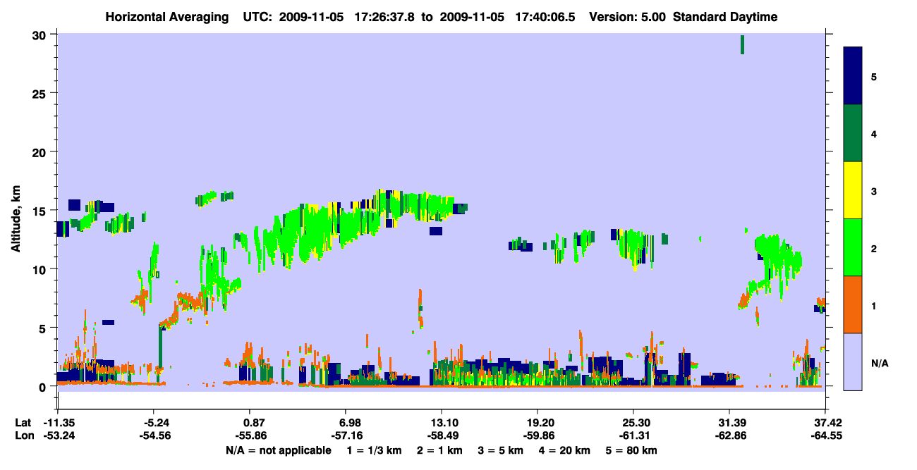Click latitude value 0.87

[254, 423]
